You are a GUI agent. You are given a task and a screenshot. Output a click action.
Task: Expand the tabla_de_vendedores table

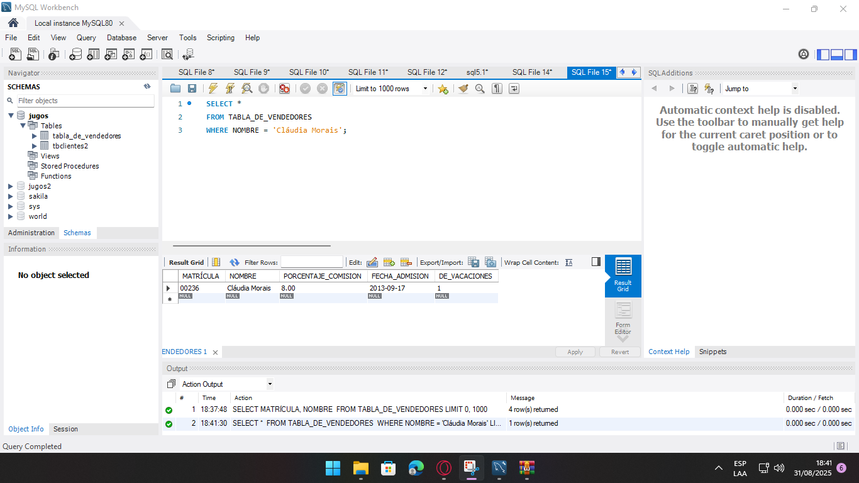(35, 136)
